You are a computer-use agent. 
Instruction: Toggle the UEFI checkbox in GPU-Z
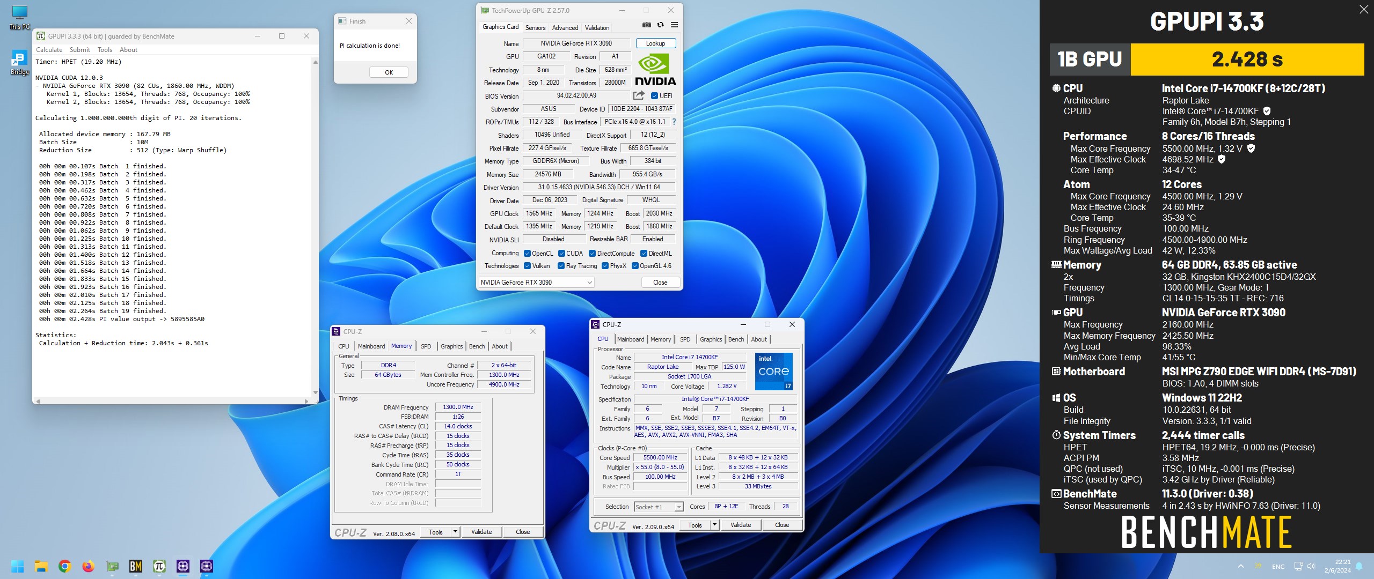point(654,96)
